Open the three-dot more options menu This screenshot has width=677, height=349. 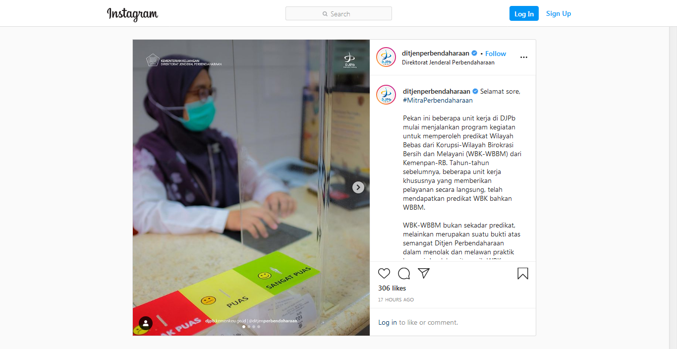pyautogui.click(x=524, y=57)
